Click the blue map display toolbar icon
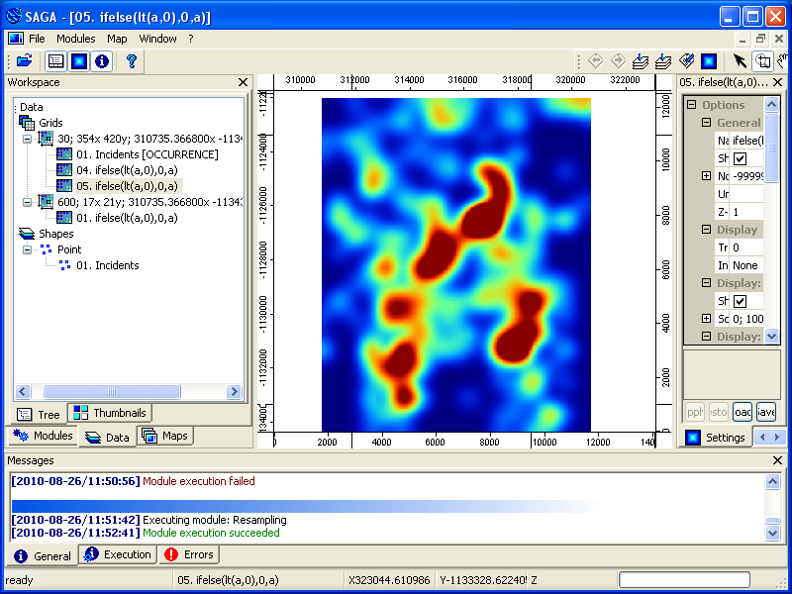Viewport: 792px width, 594px height. coord(79,60)
